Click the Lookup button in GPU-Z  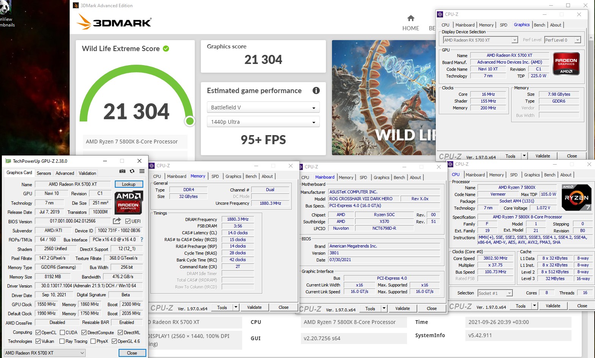click(129, 184)
